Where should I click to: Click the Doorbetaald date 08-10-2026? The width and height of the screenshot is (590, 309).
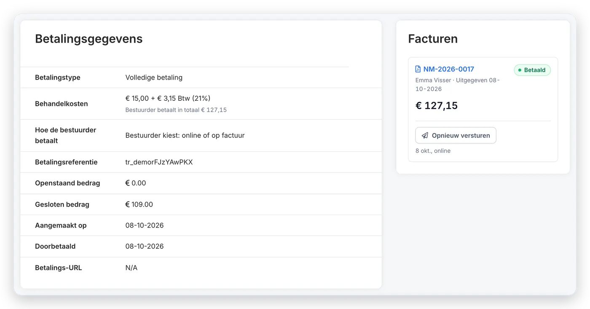145,247
